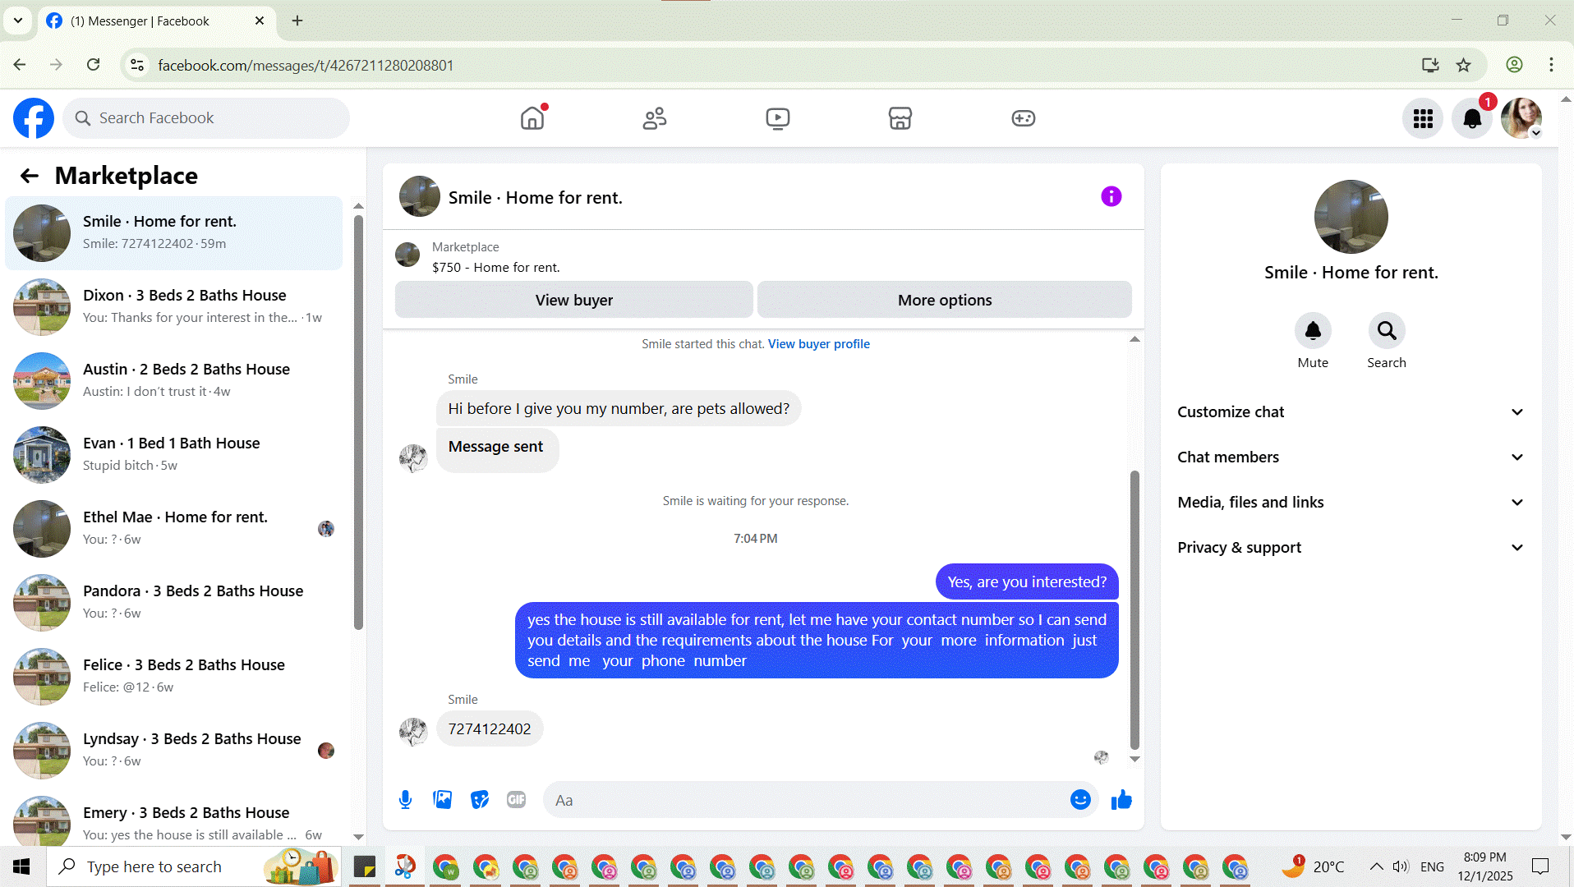Viewport: 1574px width, 887px height.
Task: Open the grid Menu icon
Action: pyautogui.click(x=1423, y=118)
